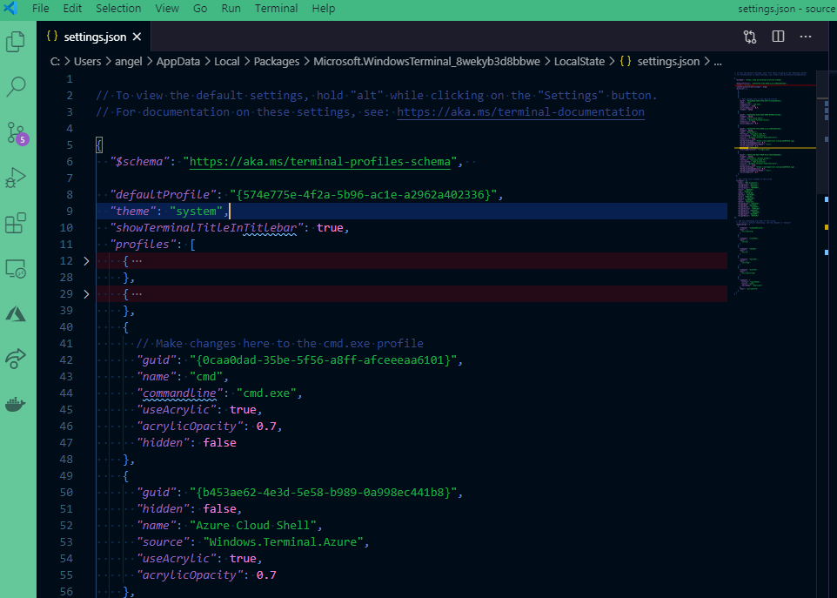Image resolution: width=837 pixels, height=598 pixels.
Task: Click the Microsoft.WindowsTerminal breadcrumb segment
Action: (x=426, y=62)
